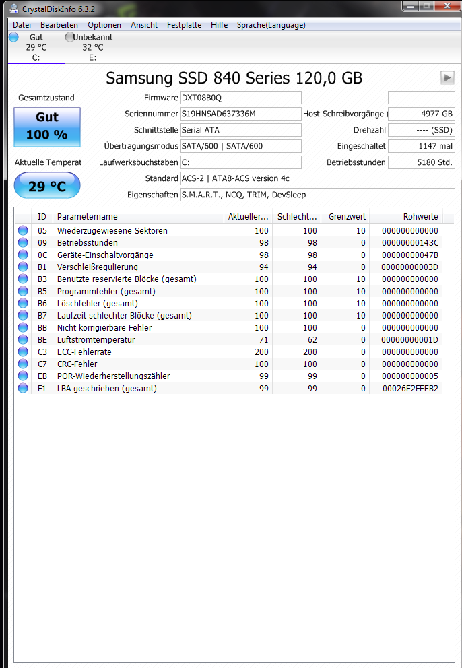Click the status orb for Laufzeit schlechter Blöcke
The height and width of the screenshot is (668, 462).
[23, 315]
